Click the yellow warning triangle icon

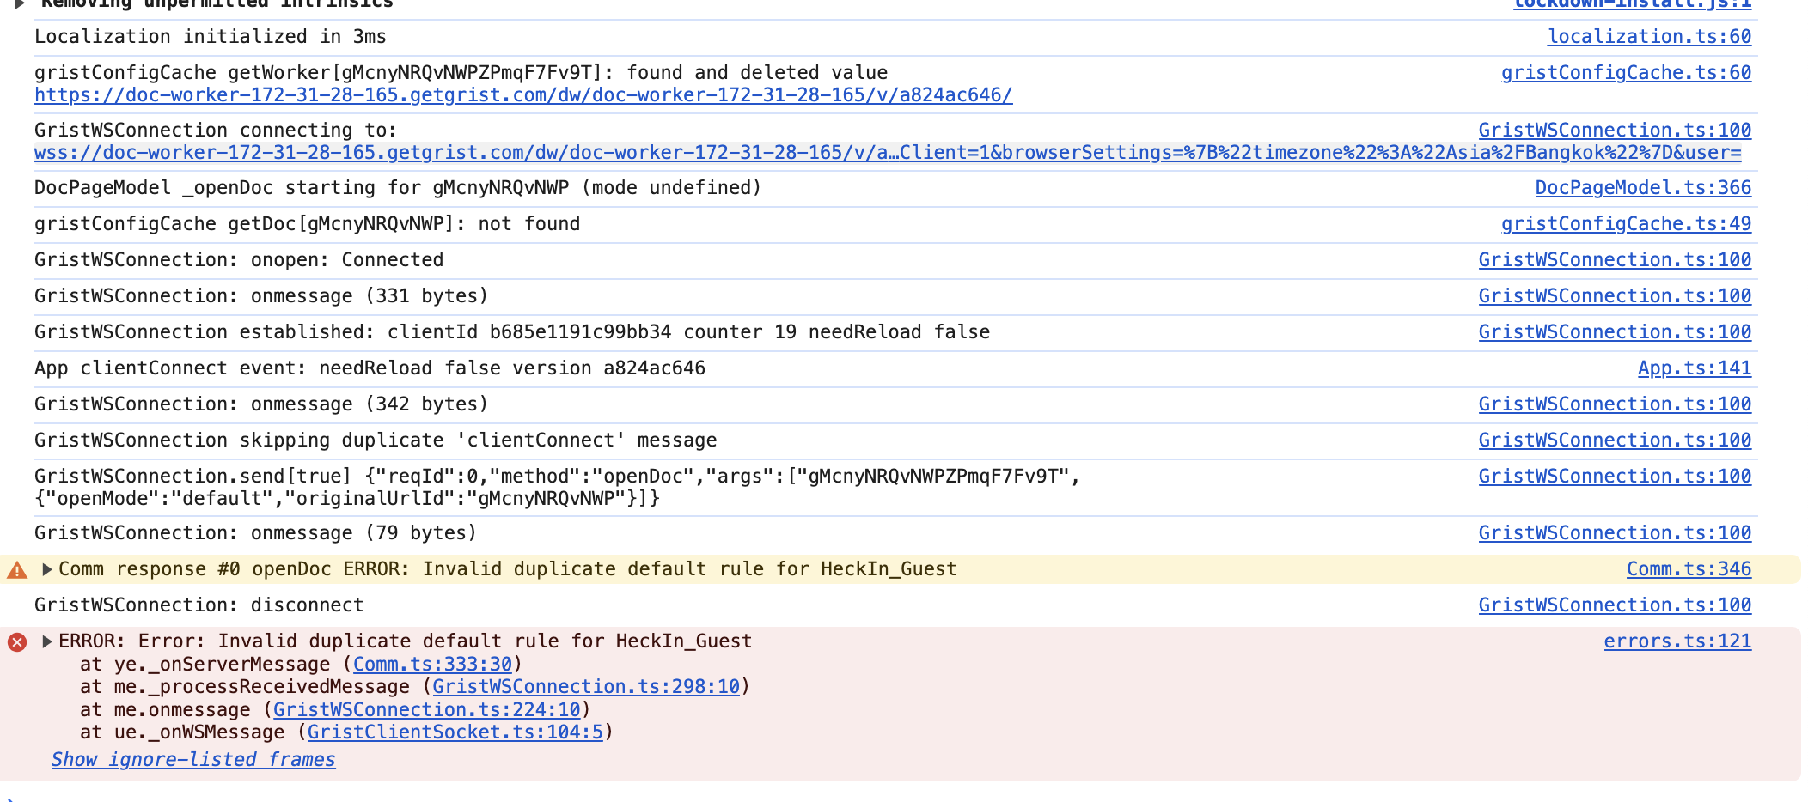coord(17,569)
